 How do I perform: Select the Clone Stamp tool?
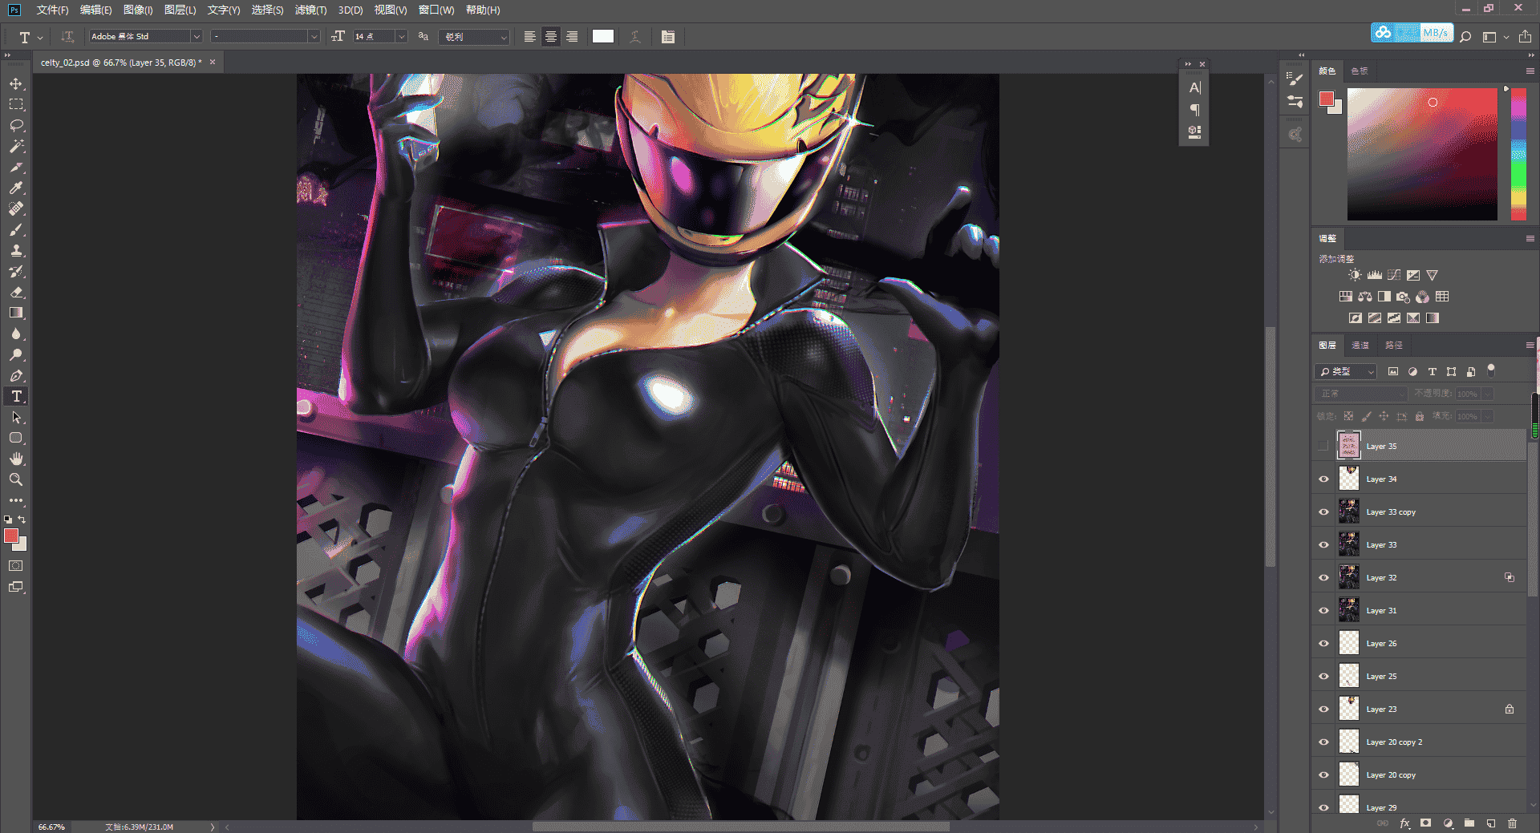click(x=16, y=250)
